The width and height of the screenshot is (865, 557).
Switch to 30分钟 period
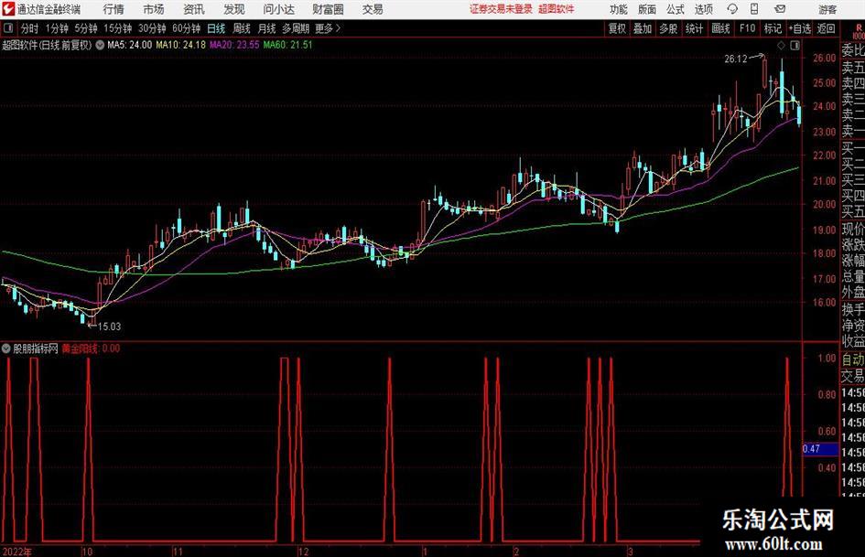coord(152,28)
